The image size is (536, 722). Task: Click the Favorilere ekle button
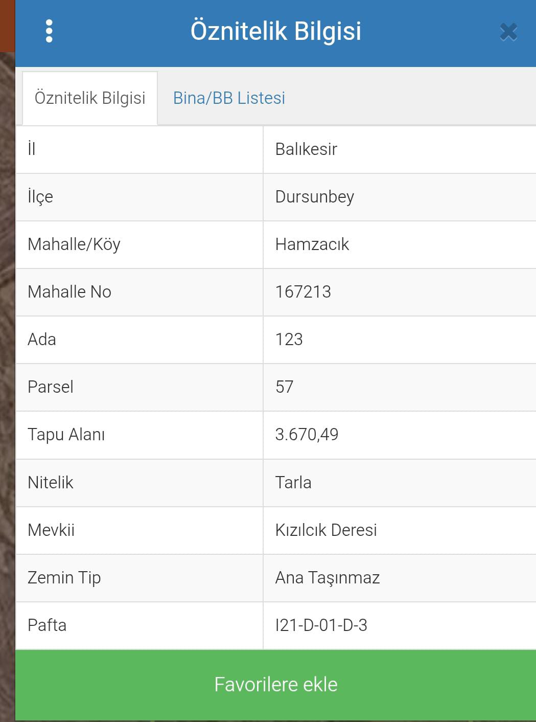coord(276,685)
